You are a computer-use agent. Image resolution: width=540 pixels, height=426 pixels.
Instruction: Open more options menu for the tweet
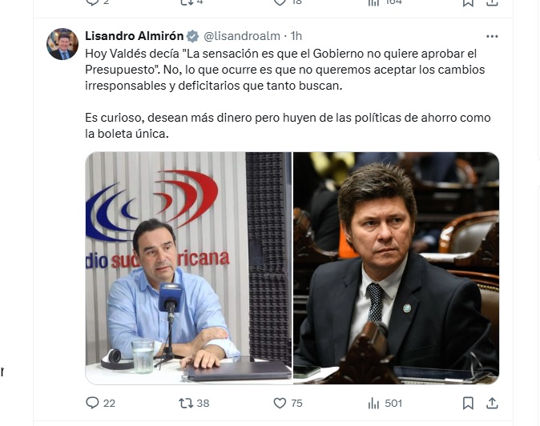pyautogui.click(x=492, y=37)
